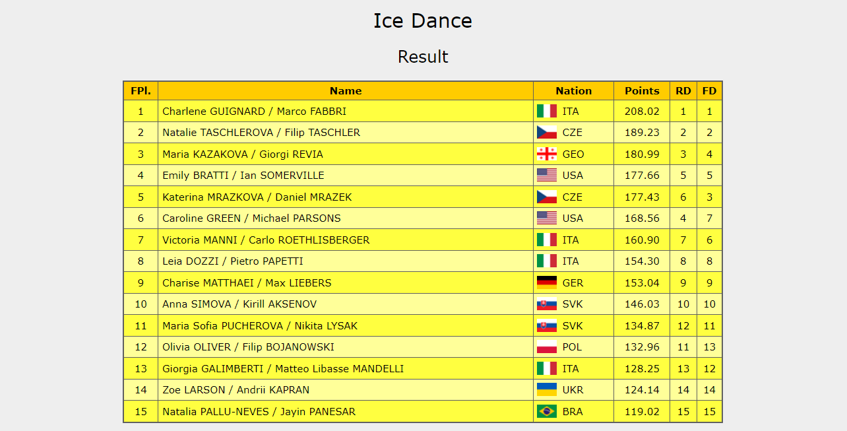Open Charlene GUIGNARD / Marco FABBRI entry
This screenshot has height=431, width=847.
(254, 112)
